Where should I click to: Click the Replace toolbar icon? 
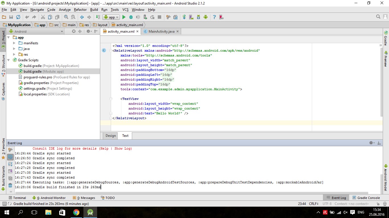tap(73, 17)
